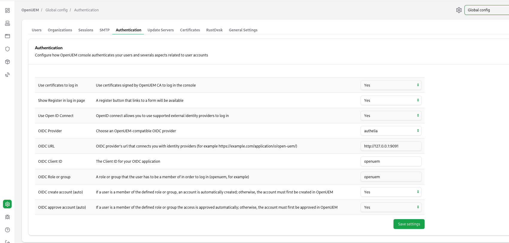Click the OIDC URL input field
Image resolution: width=509 pixels, height=243 pixels.
tap(391, 146)
